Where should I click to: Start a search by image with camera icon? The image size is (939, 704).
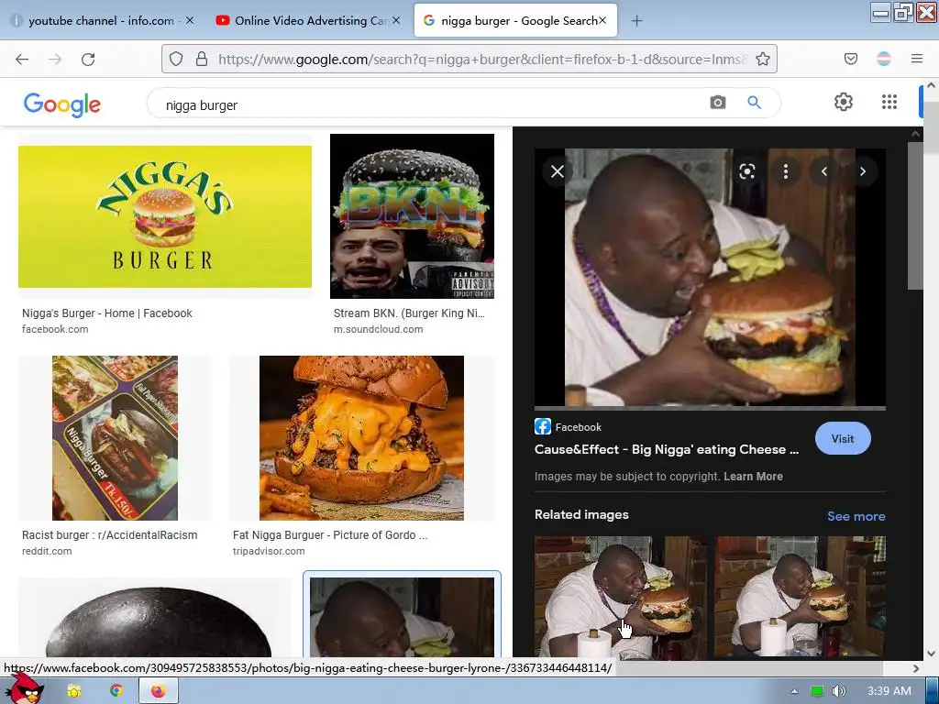tap(718, 103)
